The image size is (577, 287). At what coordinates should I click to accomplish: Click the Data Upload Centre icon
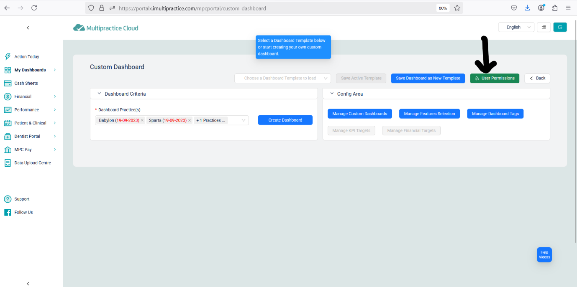coord(8,163)
